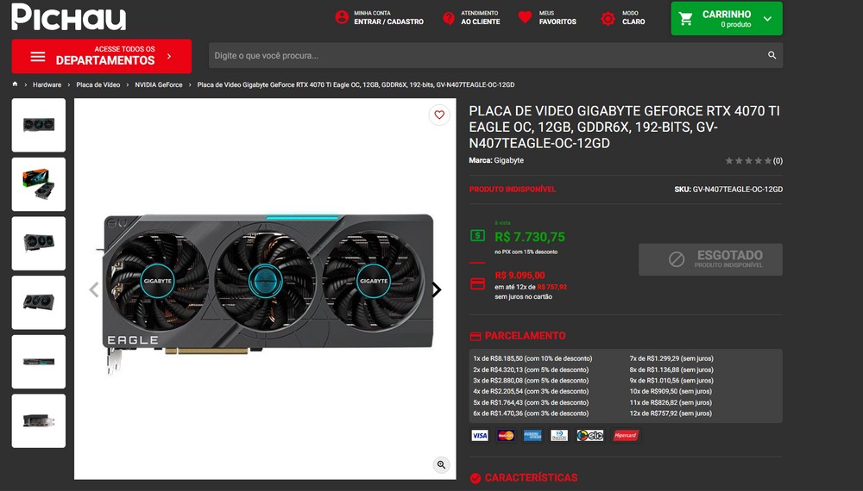Click the Pichau logo
The width and height of the screenshot is (863, 491).
pos(69,17)
